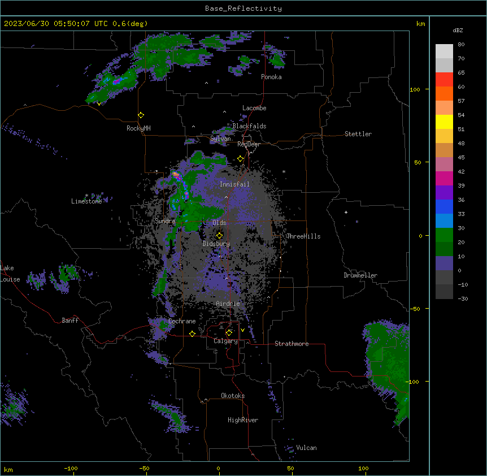The height and width of the screenshot is (476, 487).
Task: Select the magenta 39-42 dBZ legend swatch
Action: tap(444, 178)
